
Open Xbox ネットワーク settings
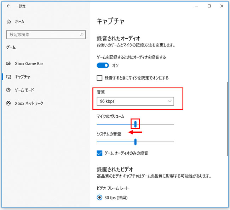(29, 103)
